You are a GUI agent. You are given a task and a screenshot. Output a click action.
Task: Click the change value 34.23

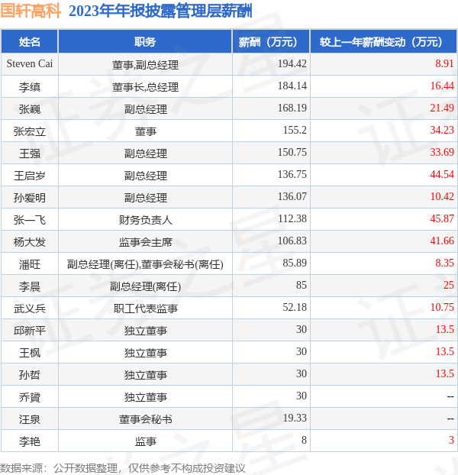(442, 130)
